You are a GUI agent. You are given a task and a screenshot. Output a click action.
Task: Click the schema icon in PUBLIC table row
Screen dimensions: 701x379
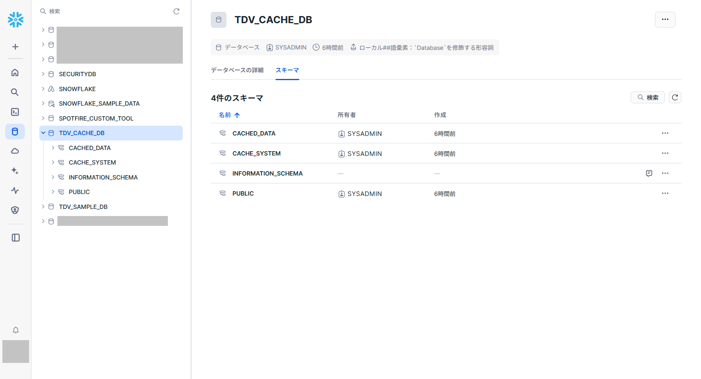(x=223, y=194)
